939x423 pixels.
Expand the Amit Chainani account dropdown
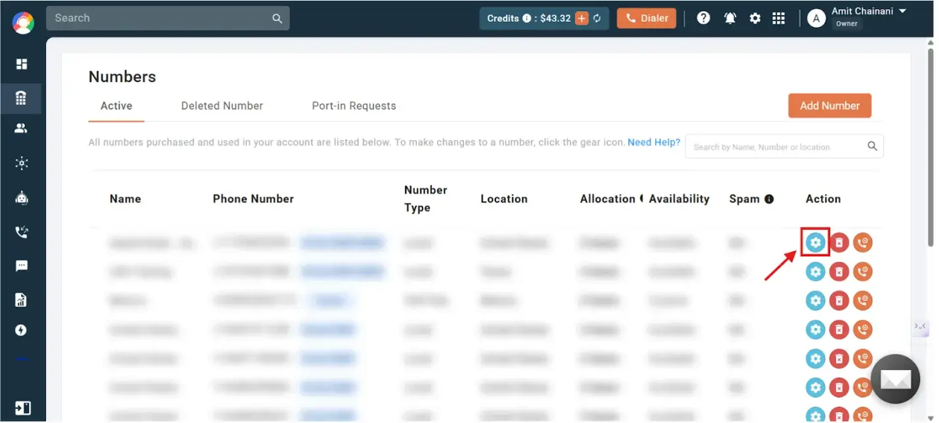coord(902,12)
